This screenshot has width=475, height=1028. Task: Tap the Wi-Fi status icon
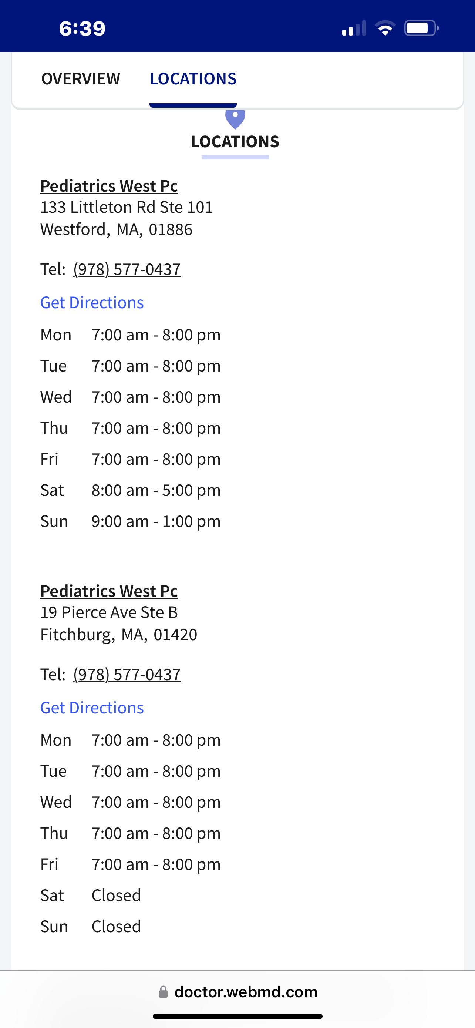click(385, 28)
